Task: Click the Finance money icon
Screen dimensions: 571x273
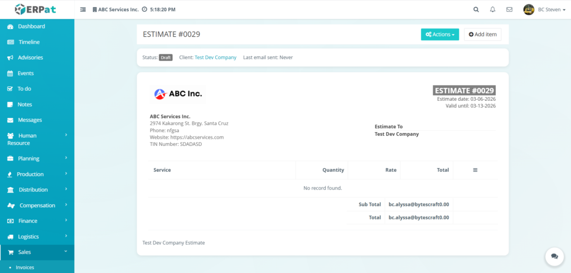Action: [x=11, y=221]
